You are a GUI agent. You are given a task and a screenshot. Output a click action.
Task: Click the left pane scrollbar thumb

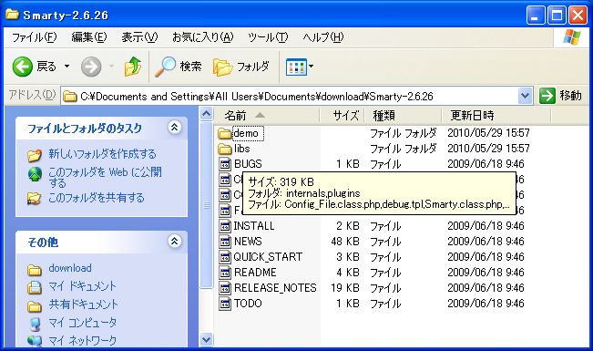click(206, 205)
